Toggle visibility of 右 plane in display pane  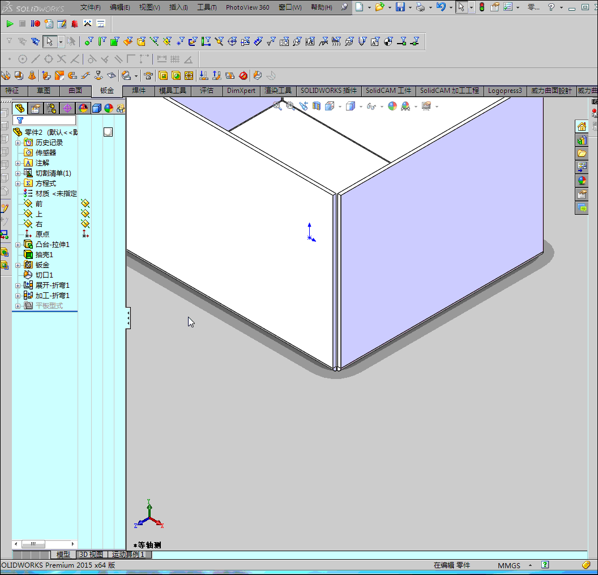85,224
